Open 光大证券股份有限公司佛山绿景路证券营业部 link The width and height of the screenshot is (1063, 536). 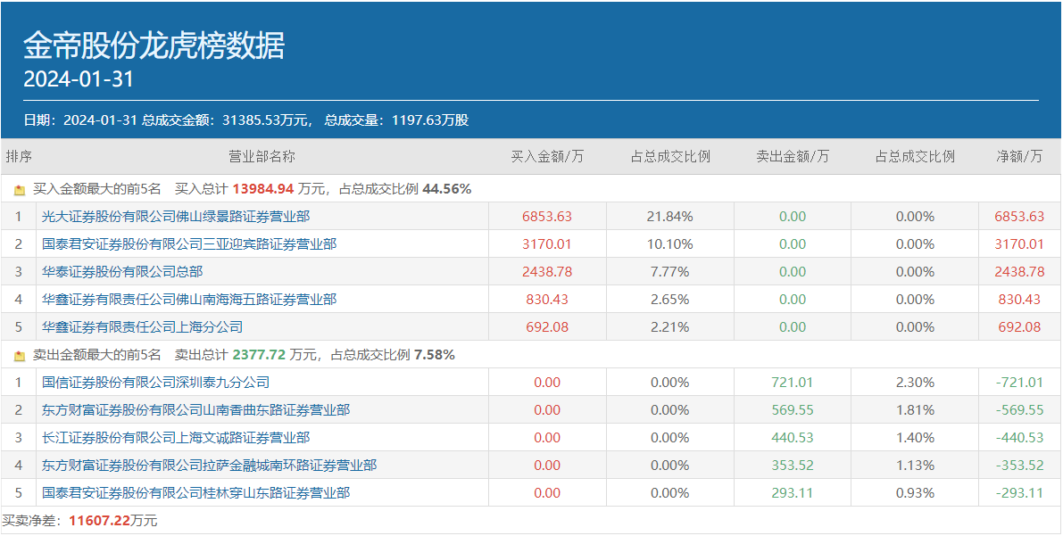click(176, 217)
